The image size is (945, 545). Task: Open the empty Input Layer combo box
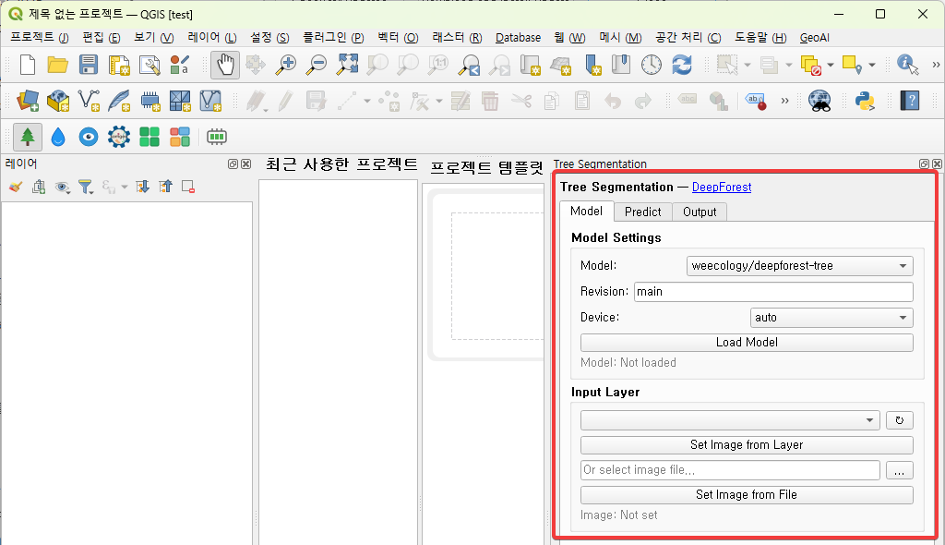pyautogui.click(x=729, y=420)
